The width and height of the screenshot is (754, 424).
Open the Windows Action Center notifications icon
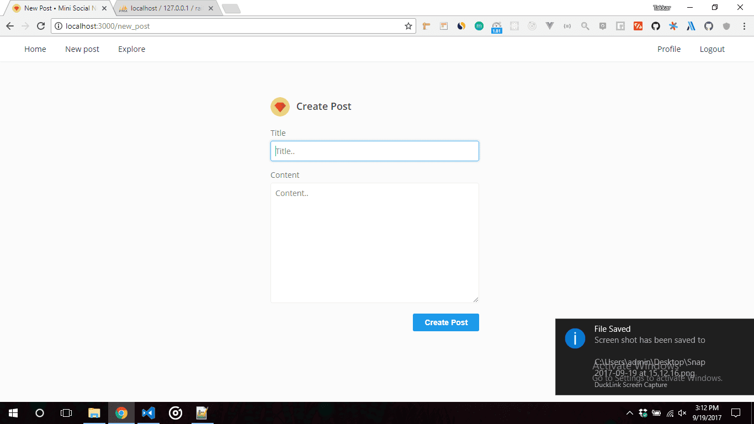736,413
